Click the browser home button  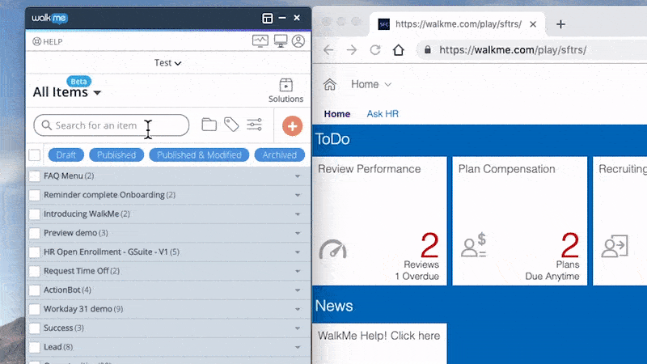(399, 50)
